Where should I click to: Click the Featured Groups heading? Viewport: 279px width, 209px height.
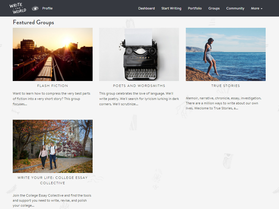(33, 22)
